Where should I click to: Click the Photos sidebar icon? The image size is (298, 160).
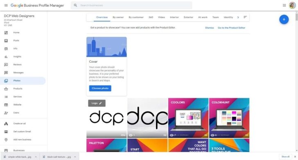tap(6, 81)
